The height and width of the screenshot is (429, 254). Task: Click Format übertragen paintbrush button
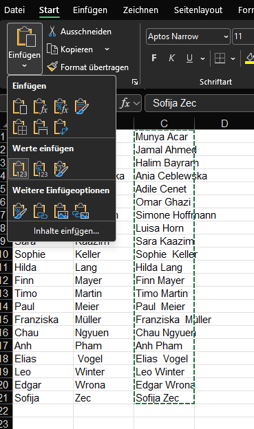tap(87, 67)
